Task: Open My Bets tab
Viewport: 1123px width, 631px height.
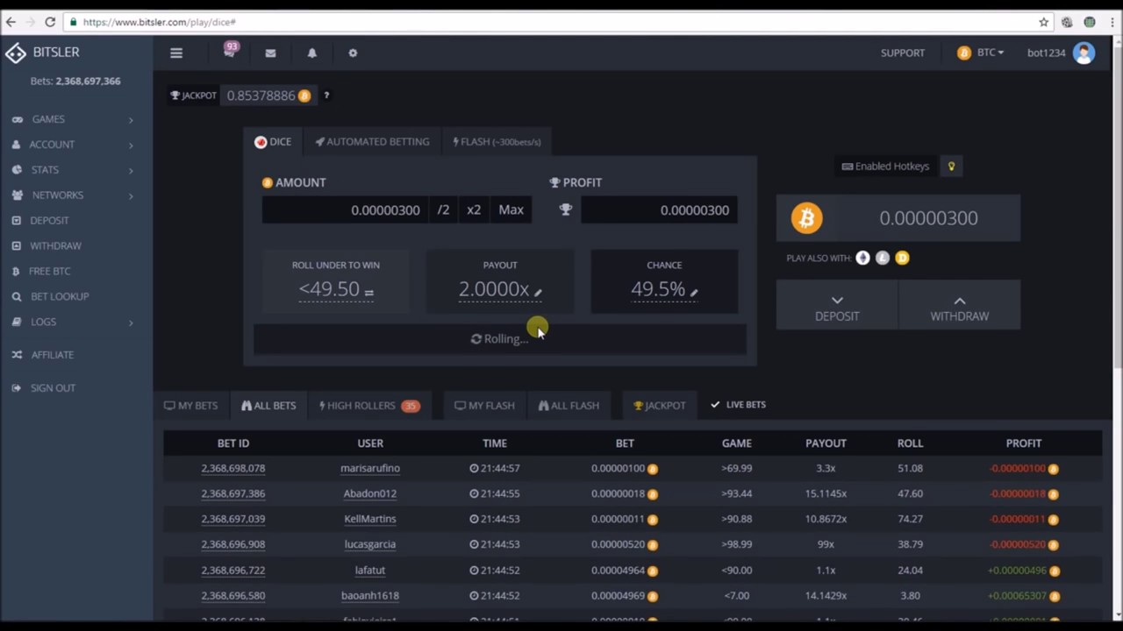Action: point(190,406)
